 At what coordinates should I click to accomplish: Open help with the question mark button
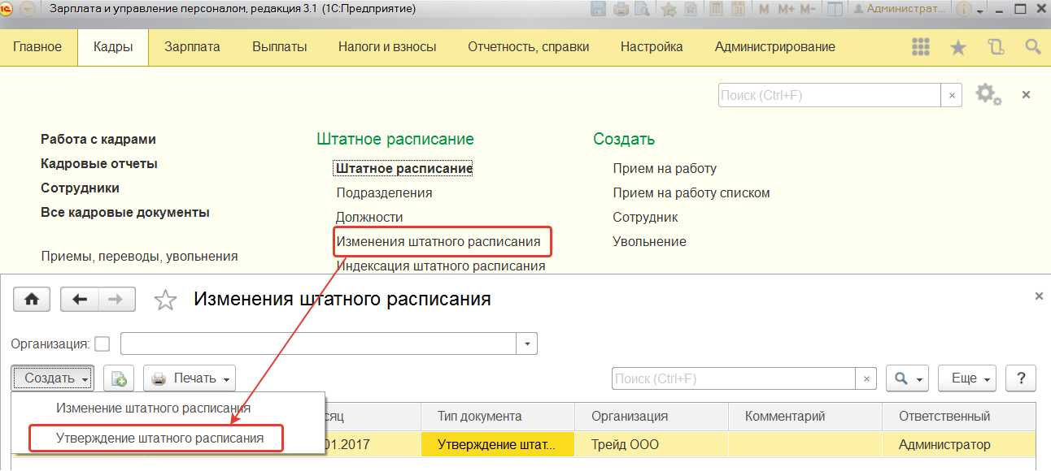[1020, 378]
